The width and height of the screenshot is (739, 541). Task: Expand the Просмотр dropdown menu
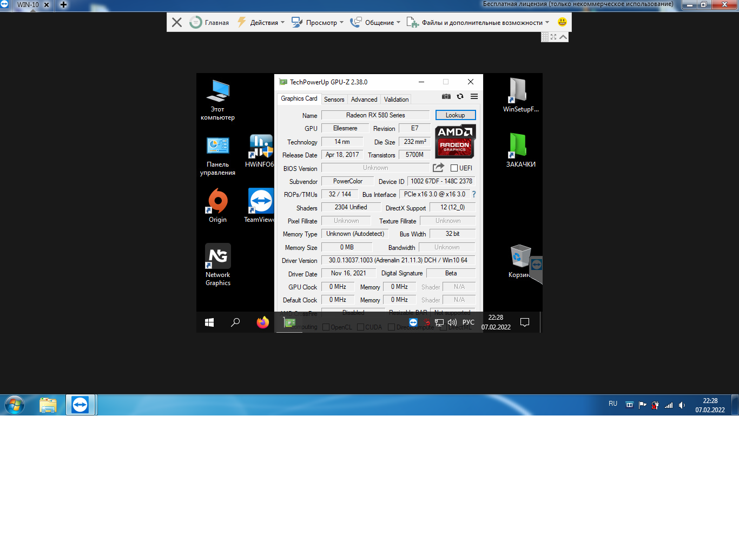pyautogui.click(x=318, y=22)
